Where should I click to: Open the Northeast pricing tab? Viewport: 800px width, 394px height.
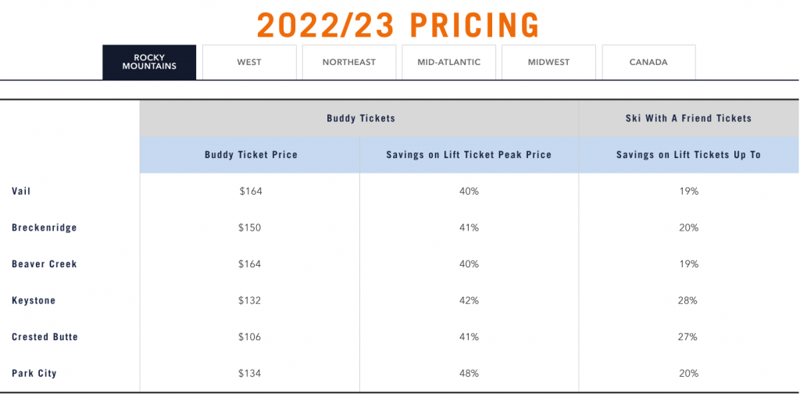349,62
